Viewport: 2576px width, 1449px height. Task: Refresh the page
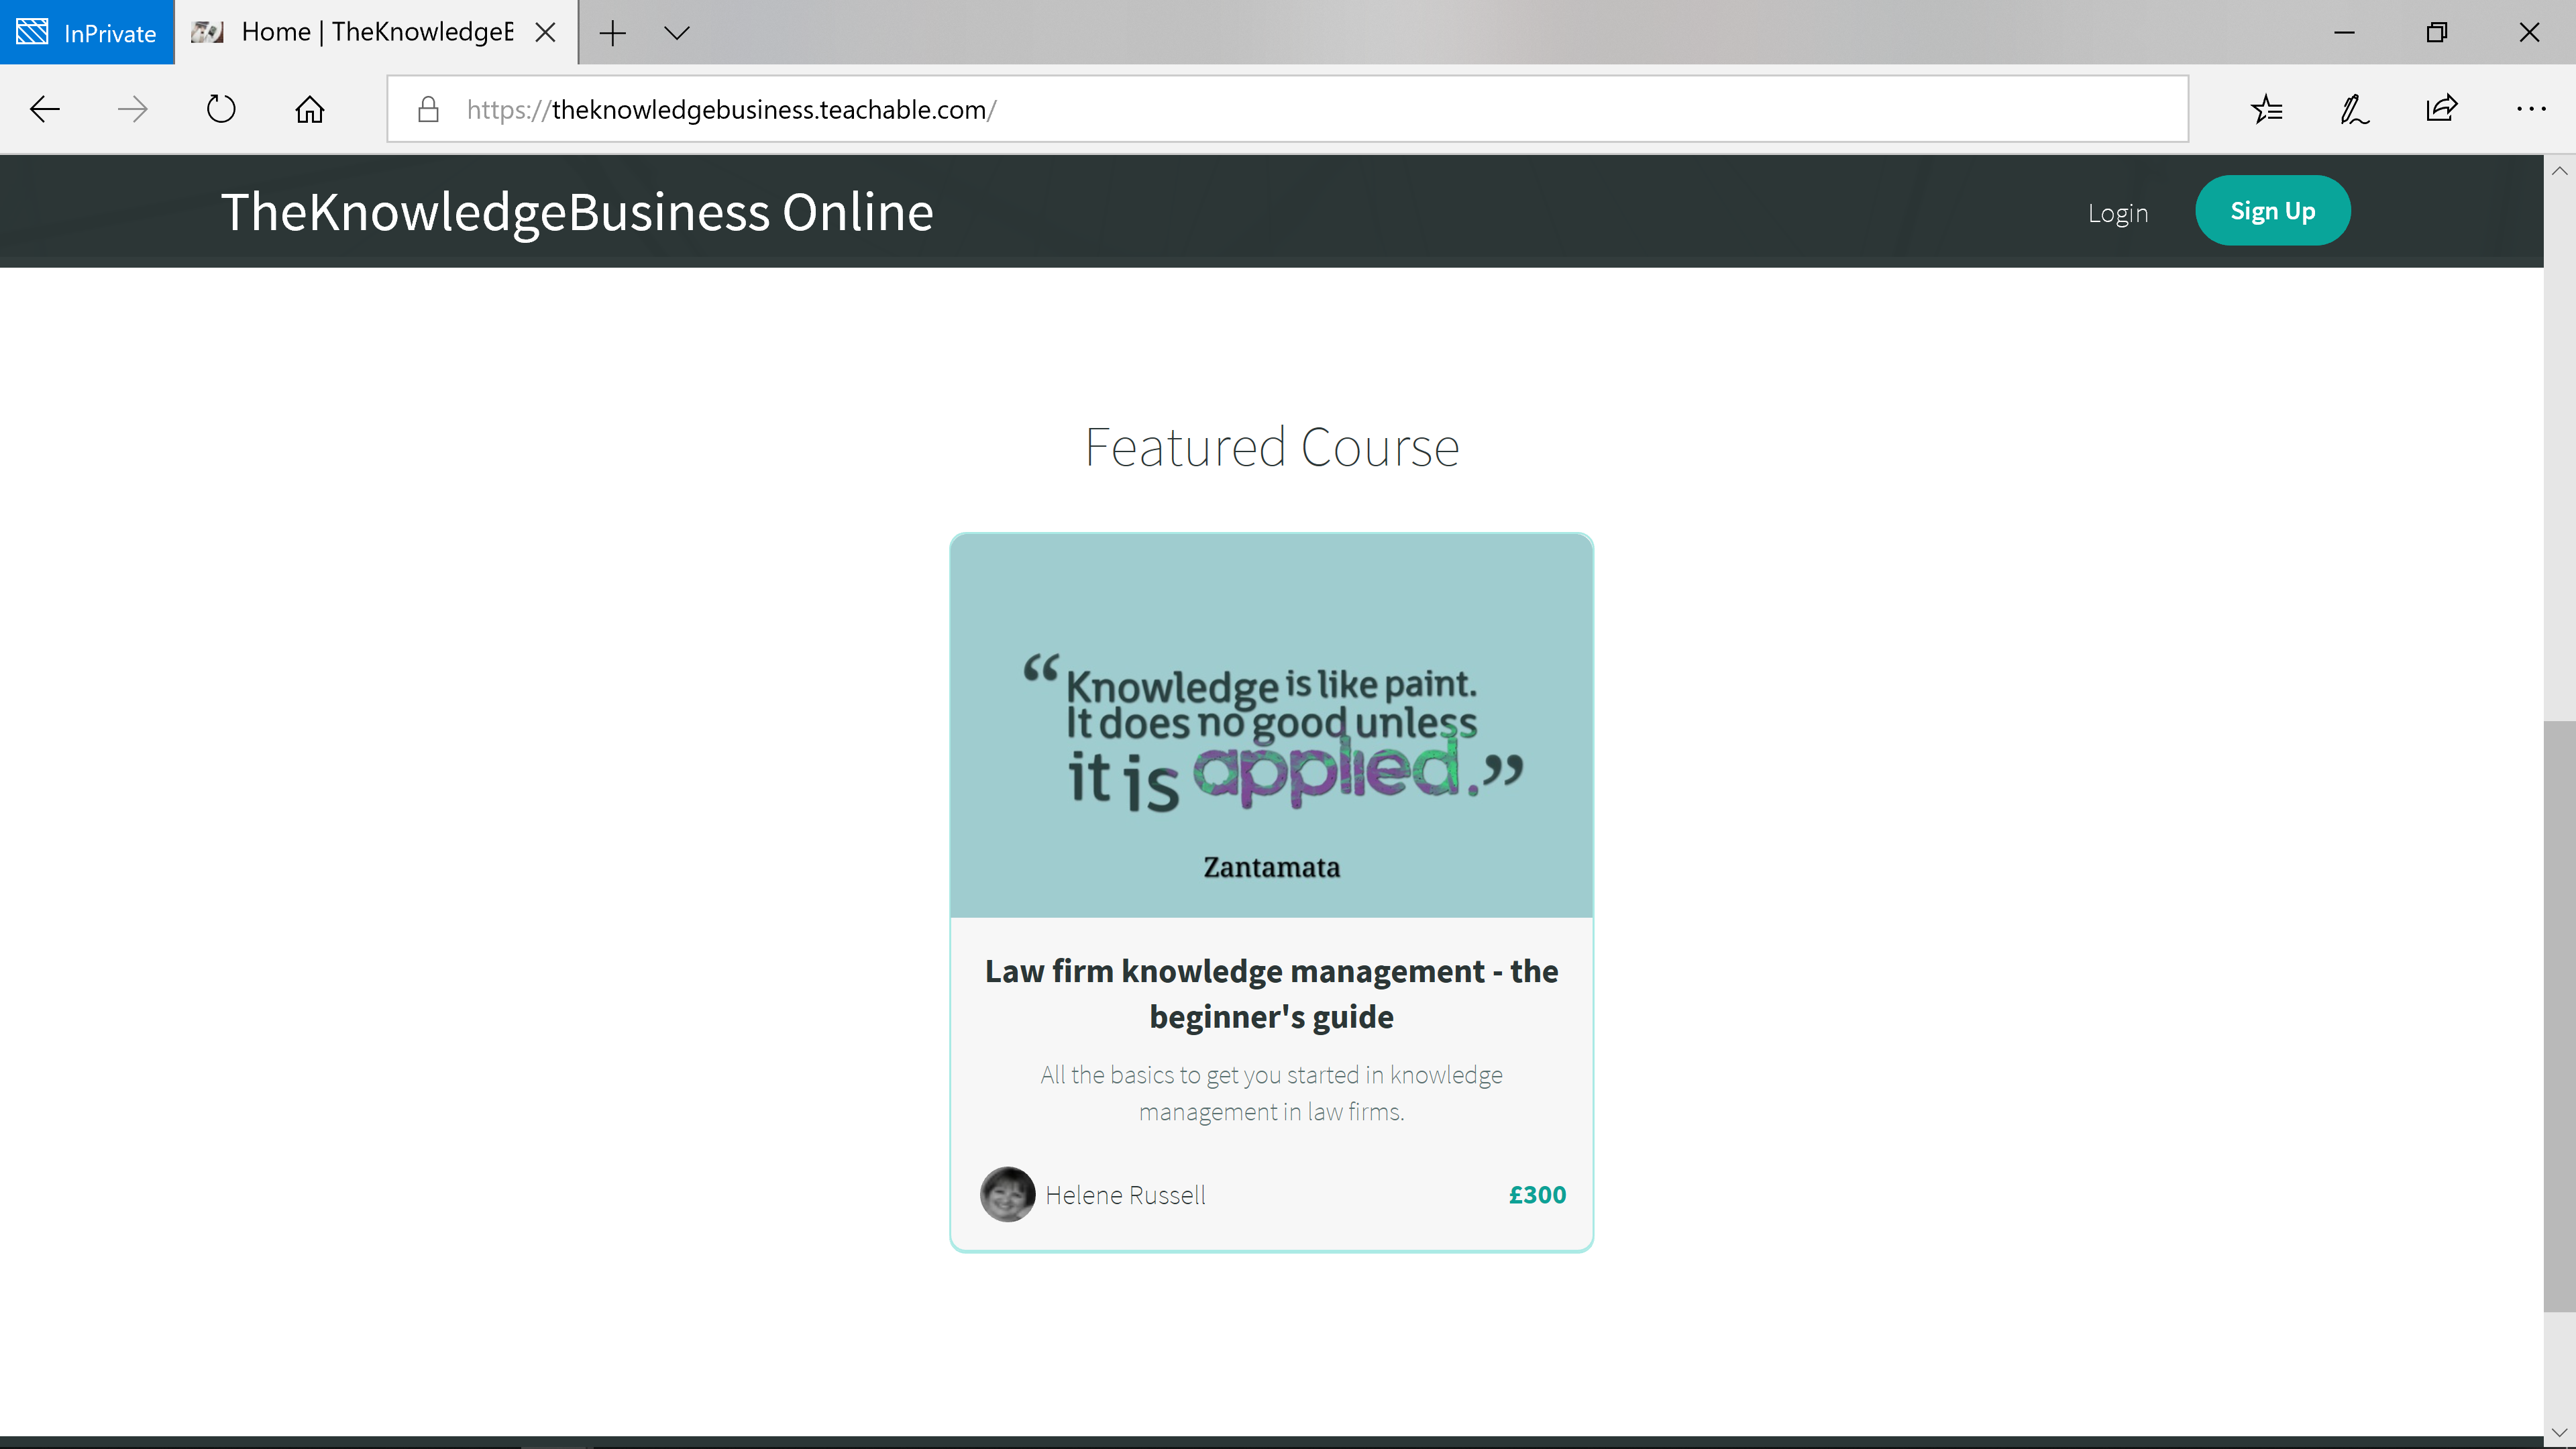221,109
